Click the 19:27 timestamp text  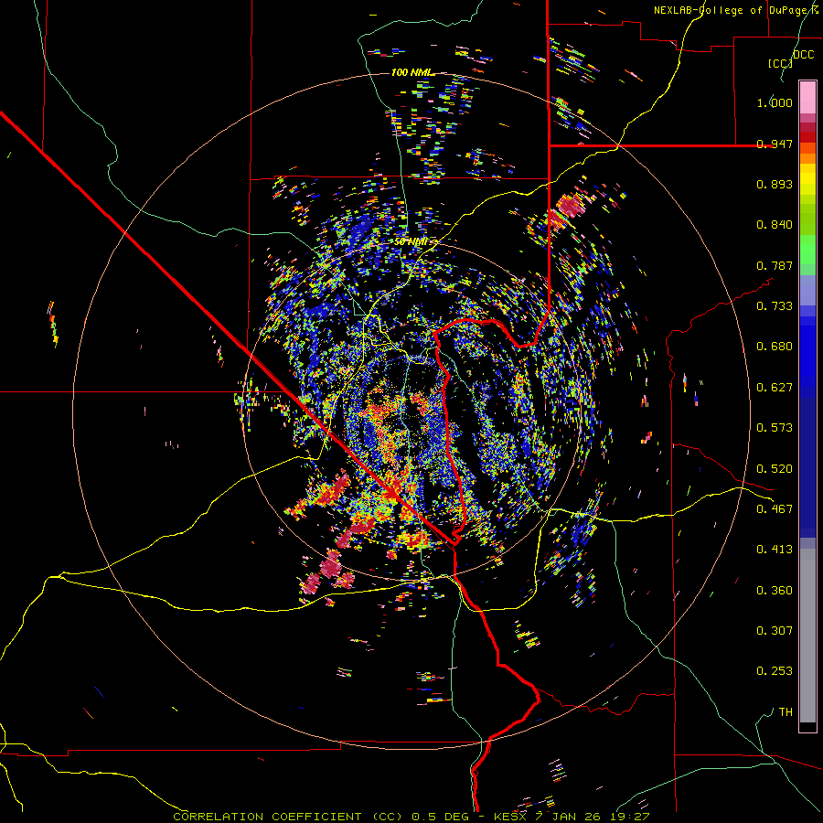point(630,817)
